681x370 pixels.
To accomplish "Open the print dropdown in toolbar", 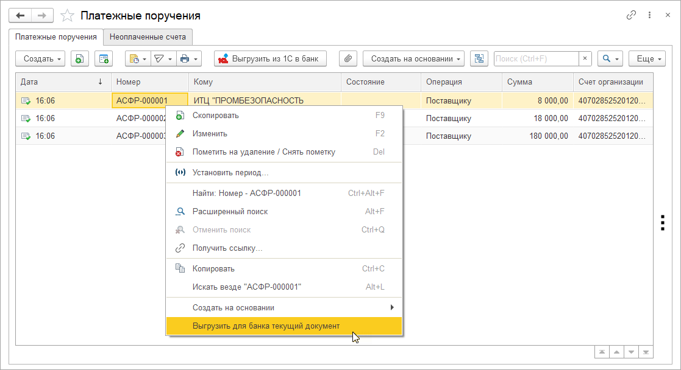I will pos(188,58).
